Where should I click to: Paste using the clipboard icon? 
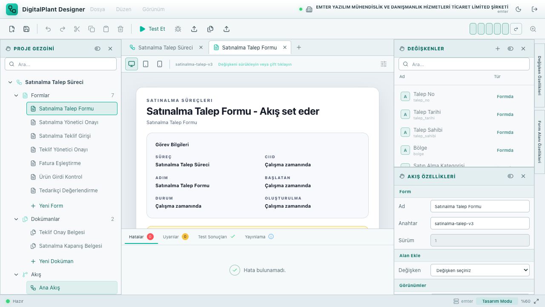point(106,29)
